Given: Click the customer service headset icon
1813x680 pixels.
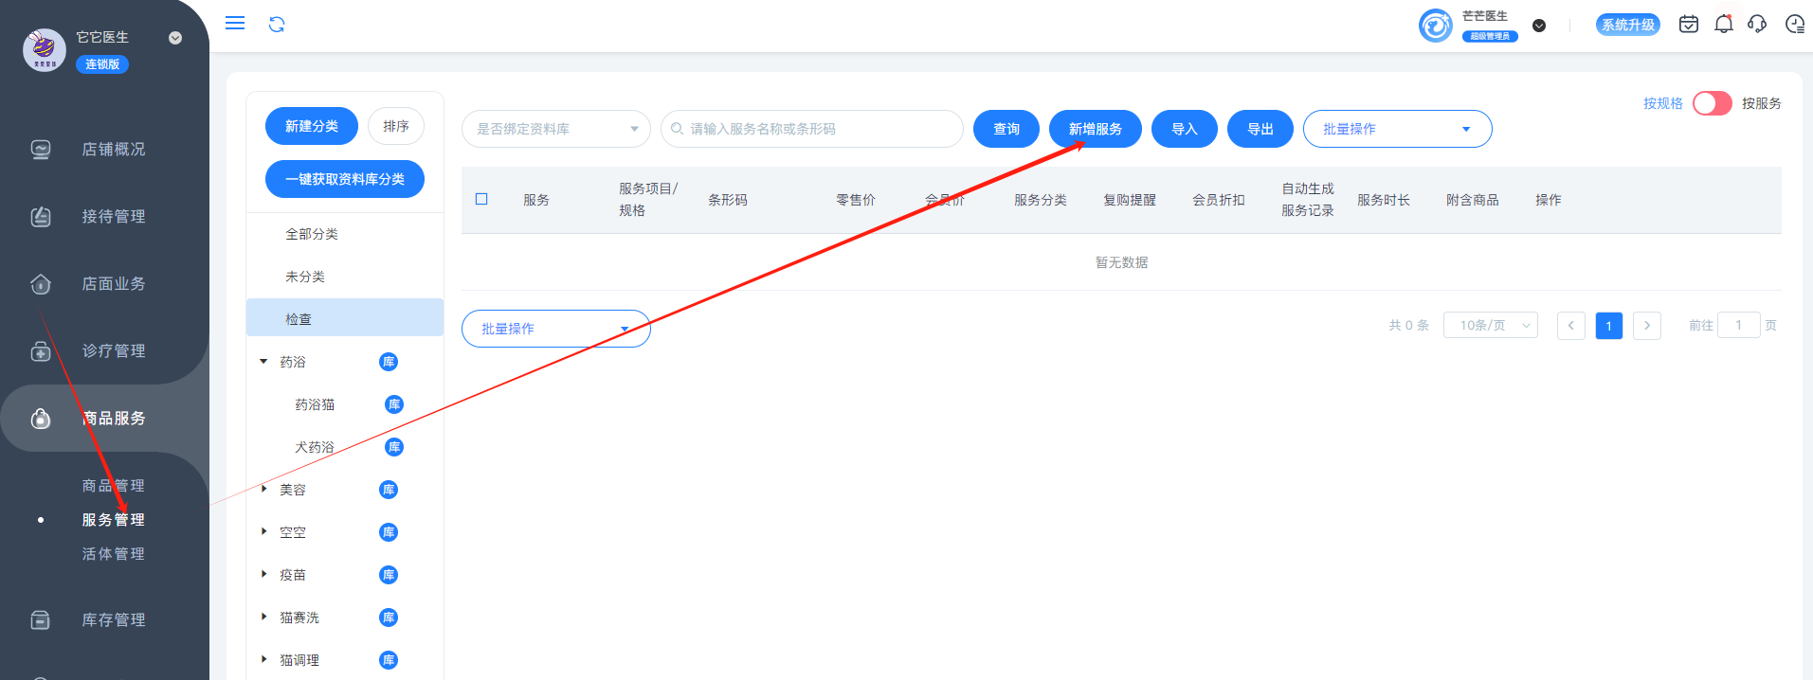Looking at the screenshot, I should tap(1757, 25).
